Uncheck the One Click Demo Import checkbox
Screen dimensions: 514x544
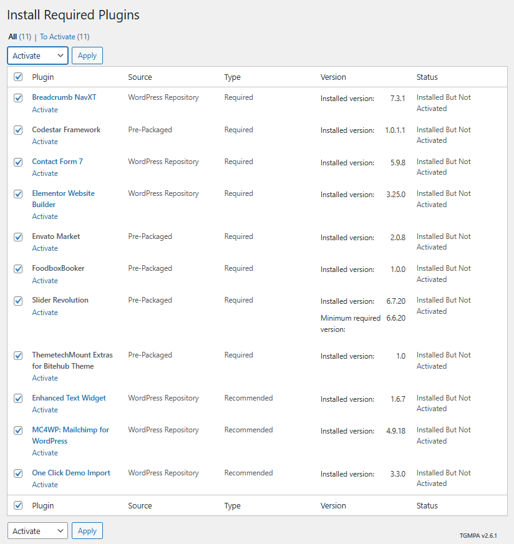point(18,474)
